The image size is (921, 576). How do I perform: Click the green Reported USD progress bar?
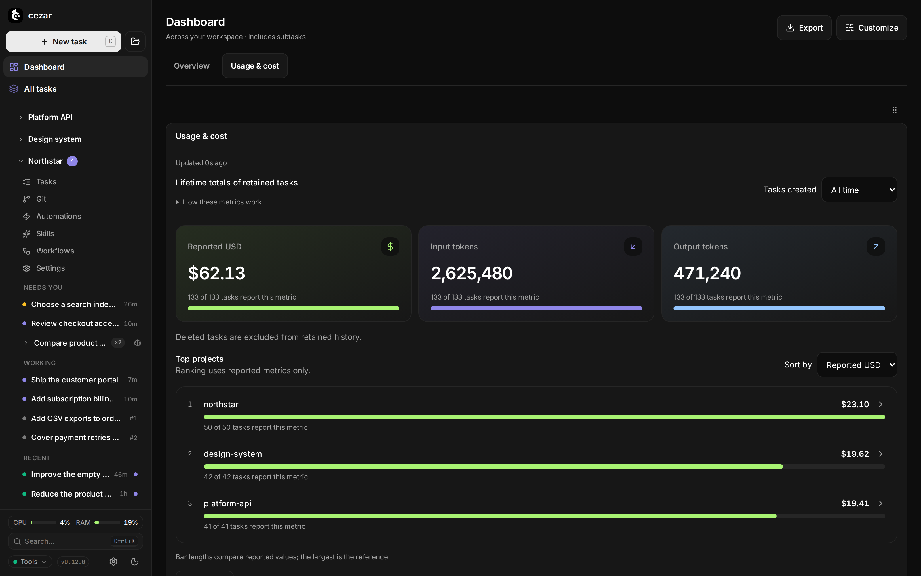(294, 308)
